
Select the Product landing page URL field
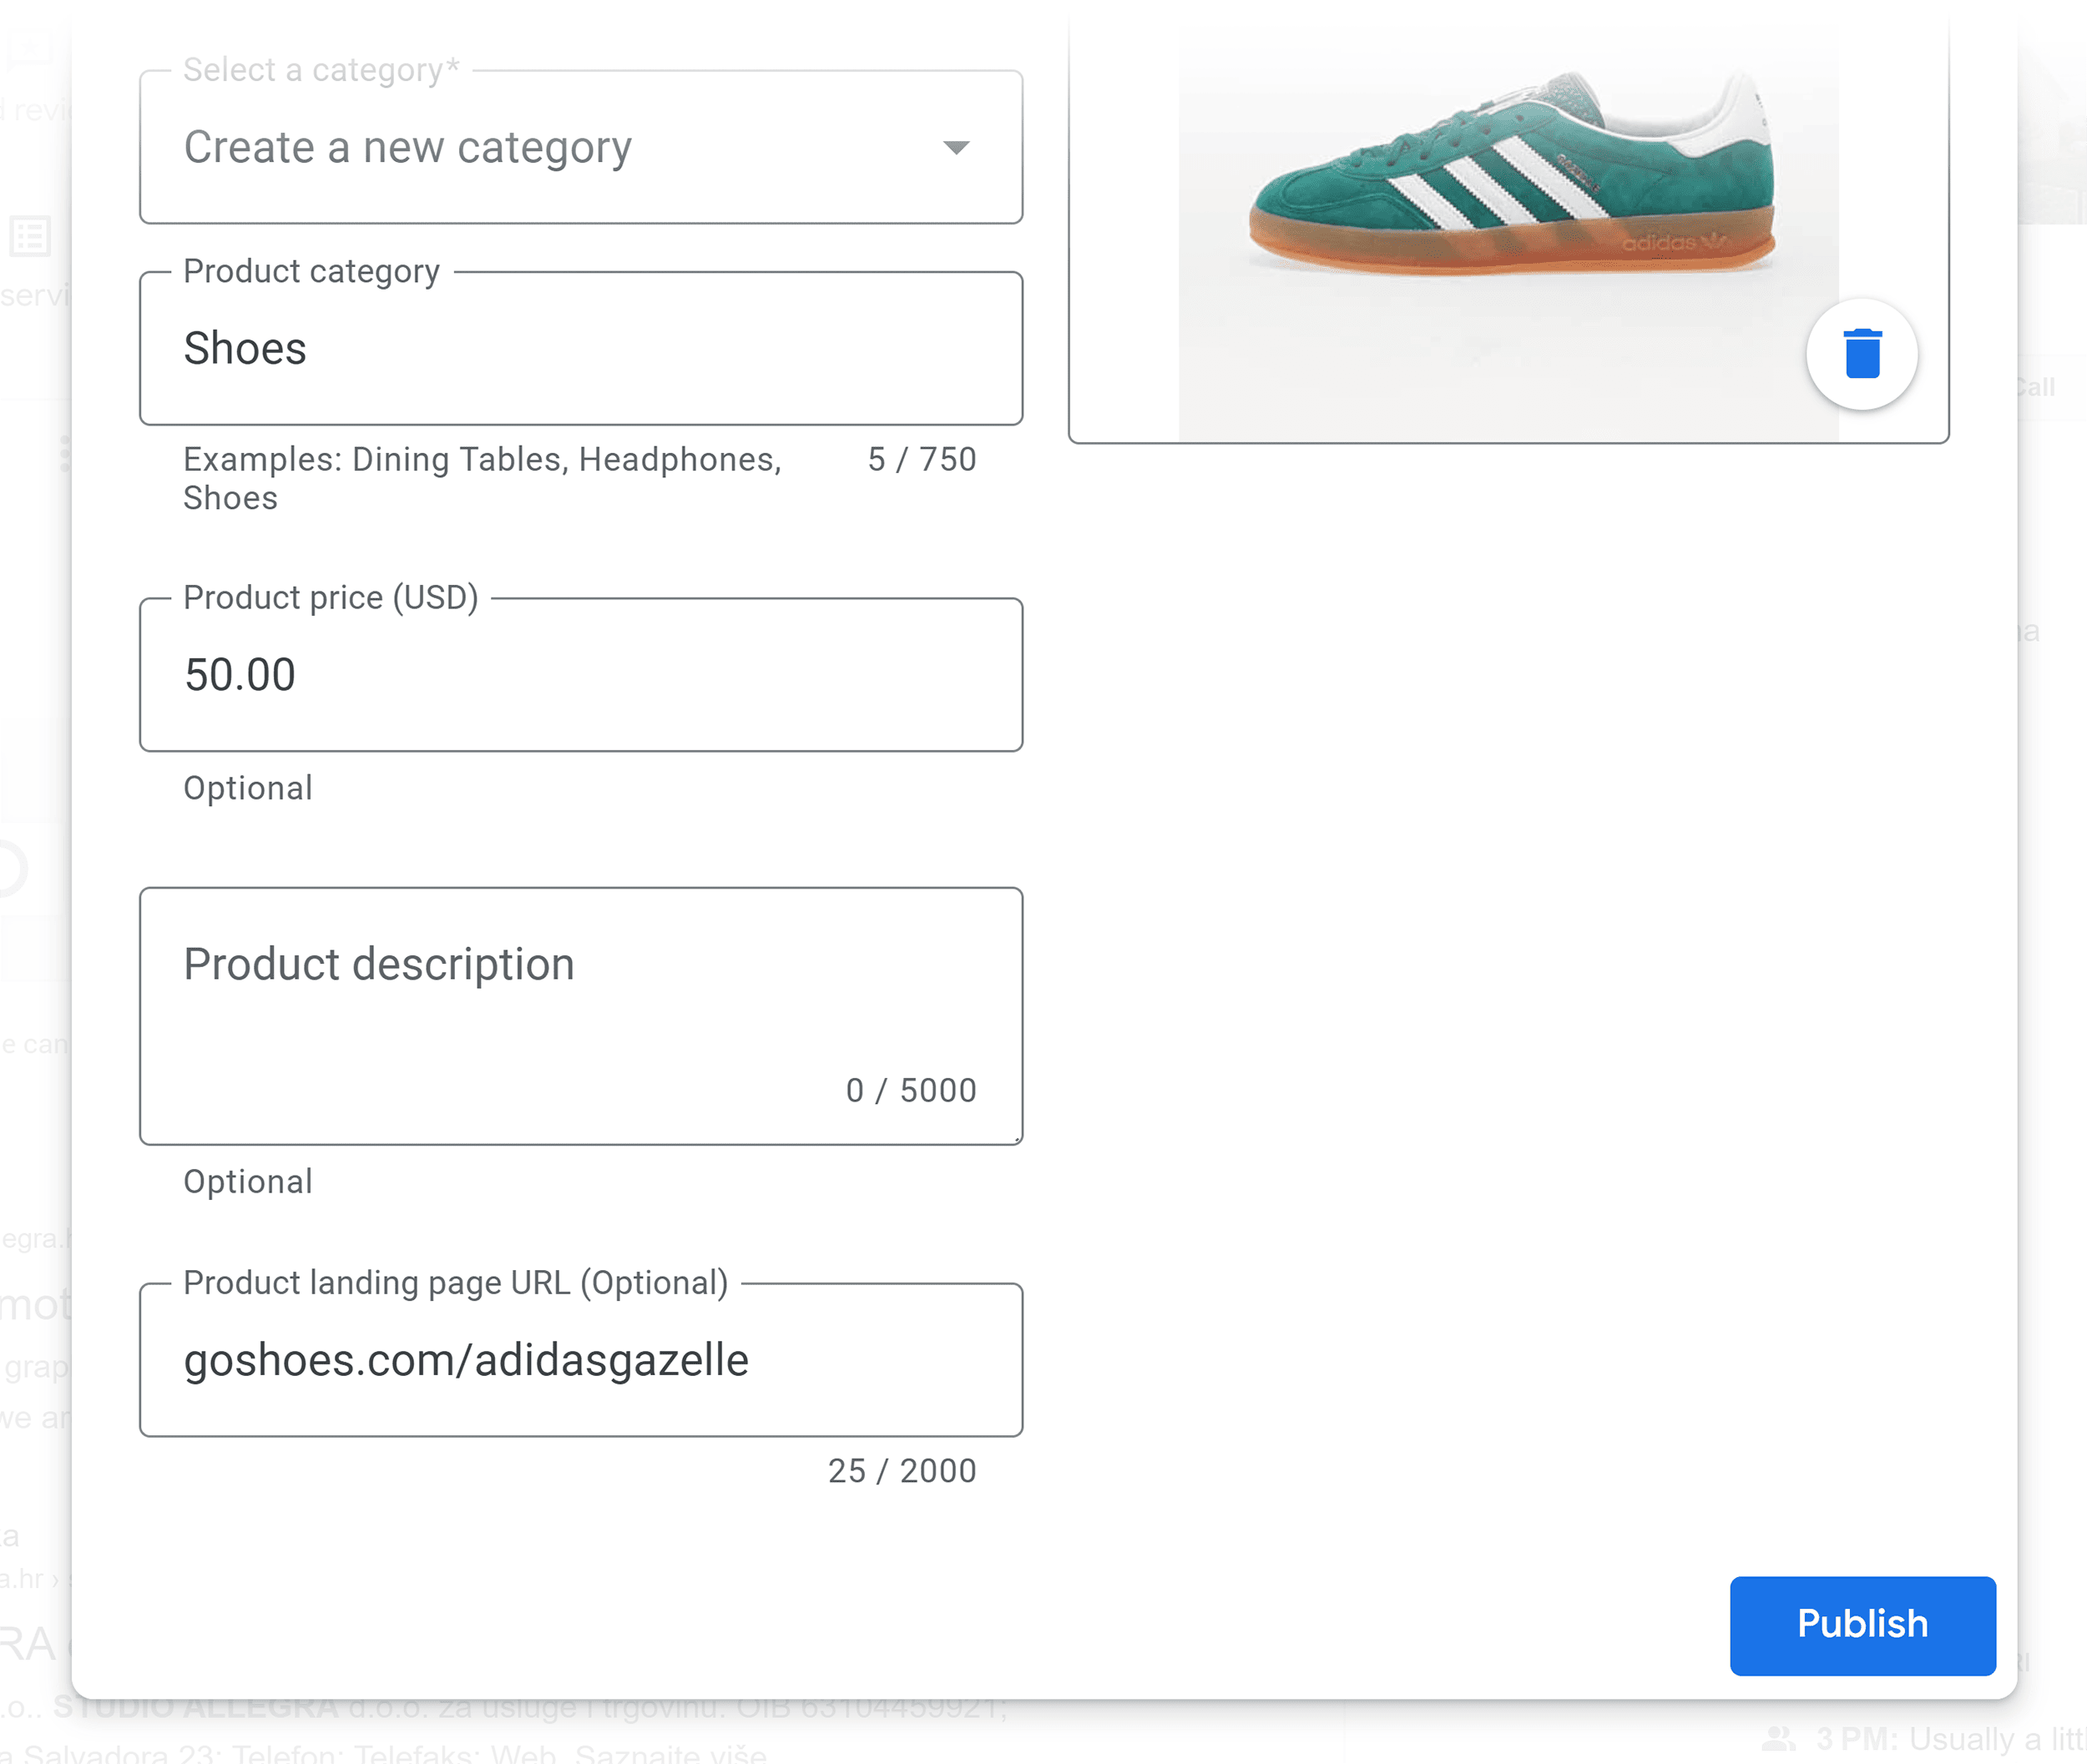pyautogui.click(x=580, y=1360)
